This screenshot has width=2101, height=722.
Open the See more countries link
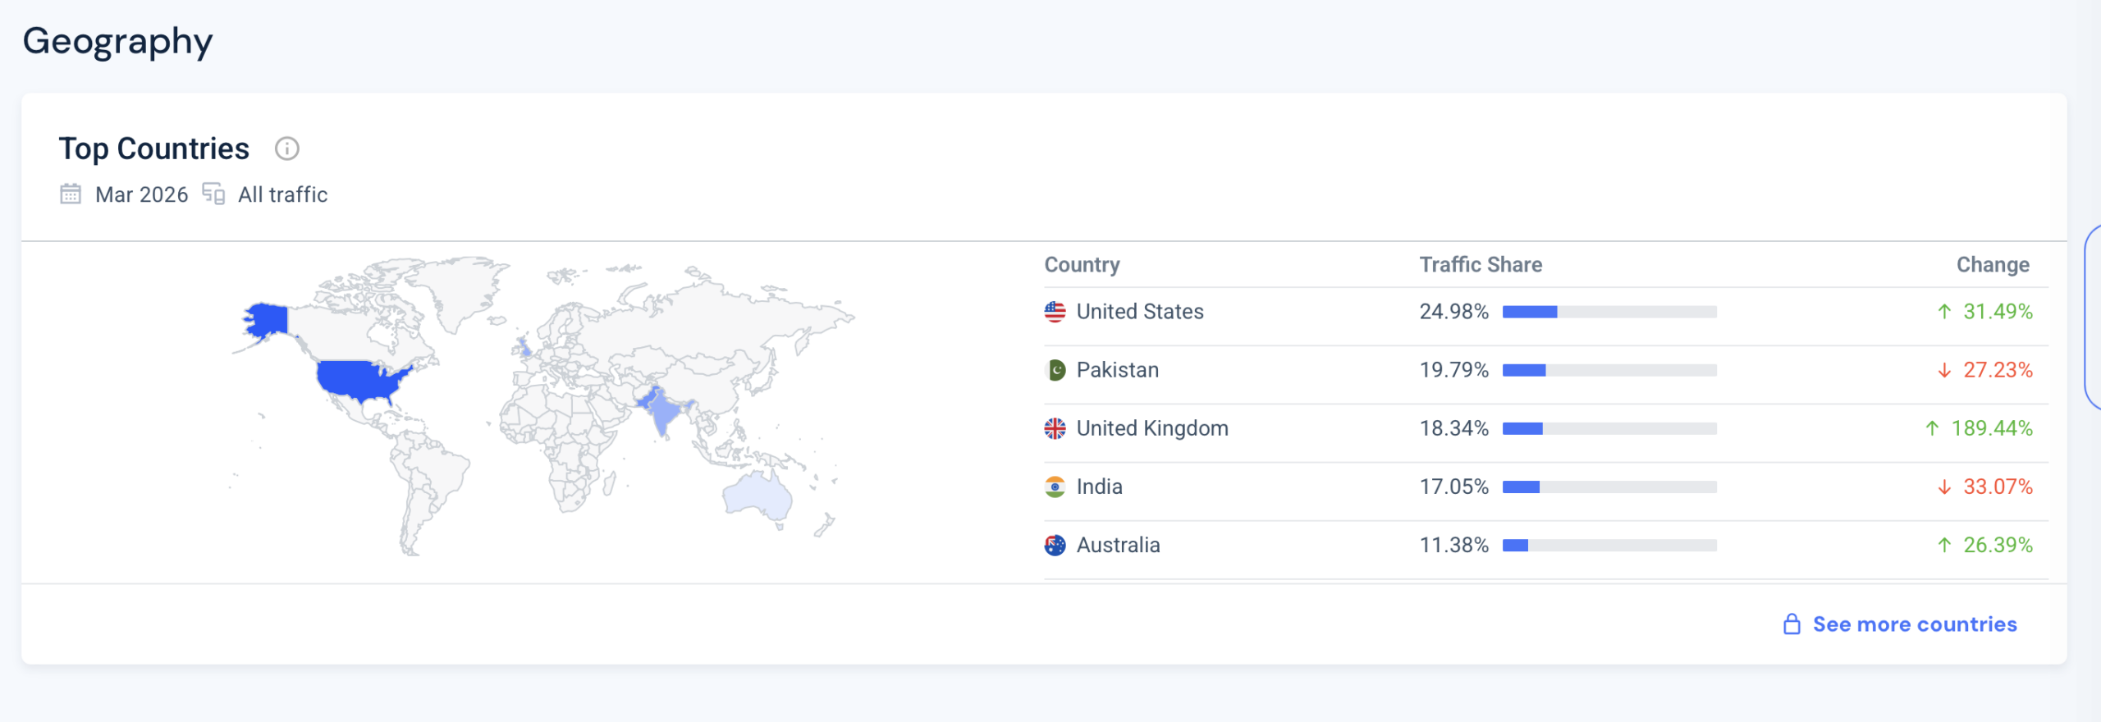[1914, 624]
